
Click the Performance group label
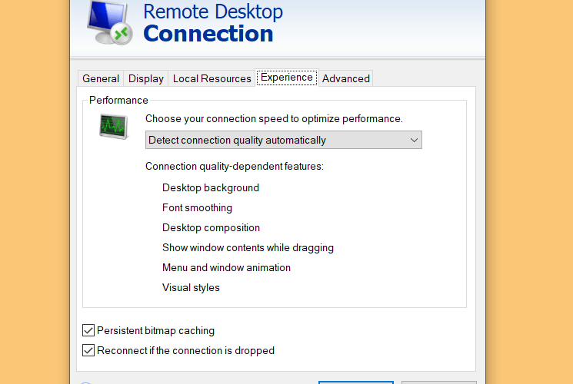118,100
